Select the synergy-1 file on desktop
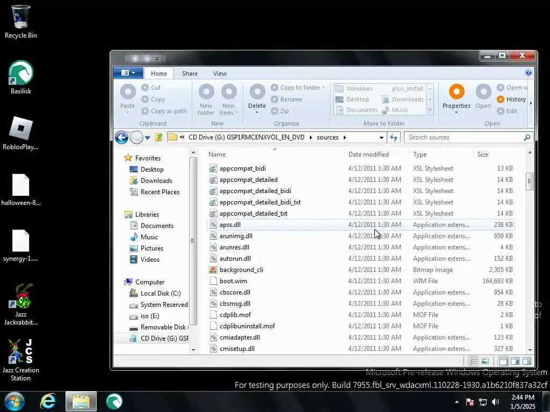 tap(21, 246)
